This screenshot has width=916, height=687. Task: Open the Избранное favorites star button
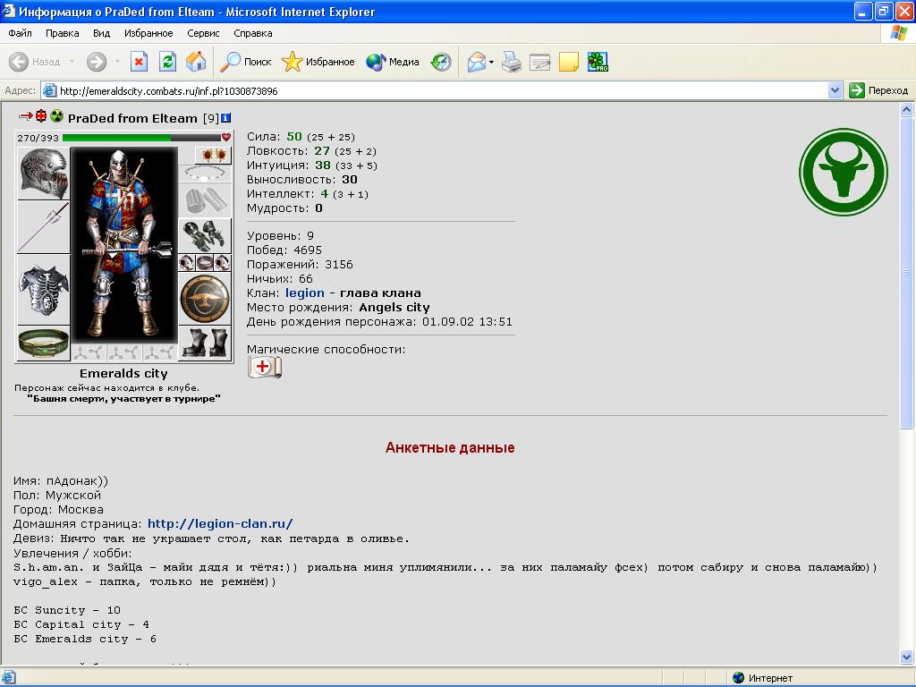coord(318,62)
